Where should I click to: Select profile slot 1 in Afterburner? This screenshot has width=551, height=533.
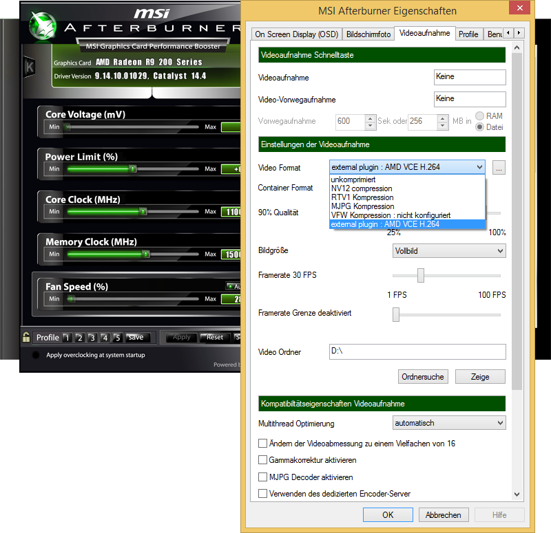(67, 338)
